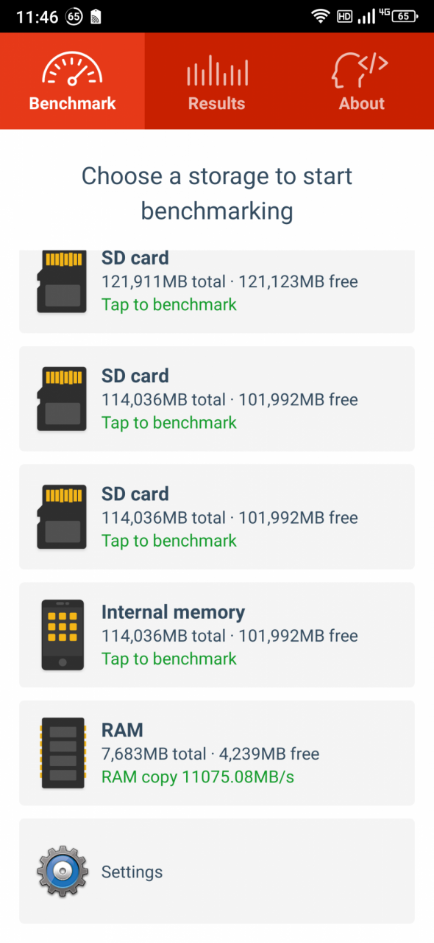The height and width of the screenshot is (943, 434).
Task: Select the Benchmark tab label
Action: (x=72, y=103)
